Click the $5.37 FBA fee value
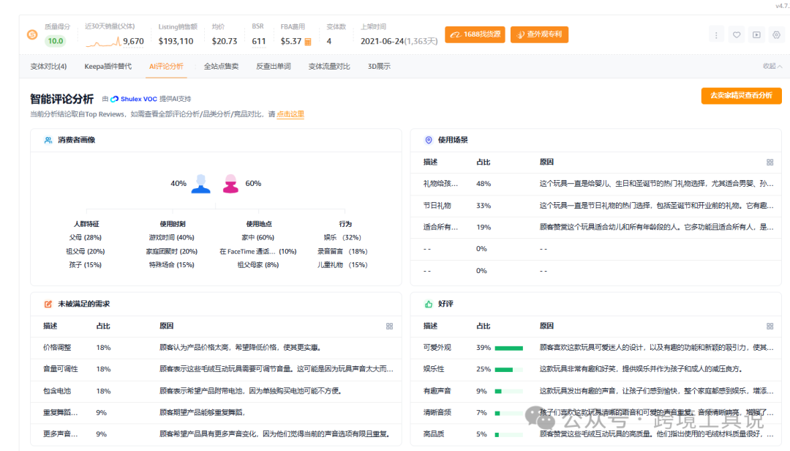Viewport: 790px width, 451px height. pos(291,42)
